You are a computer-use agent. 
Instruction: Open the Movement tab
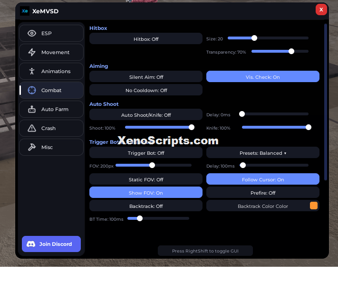51,52
